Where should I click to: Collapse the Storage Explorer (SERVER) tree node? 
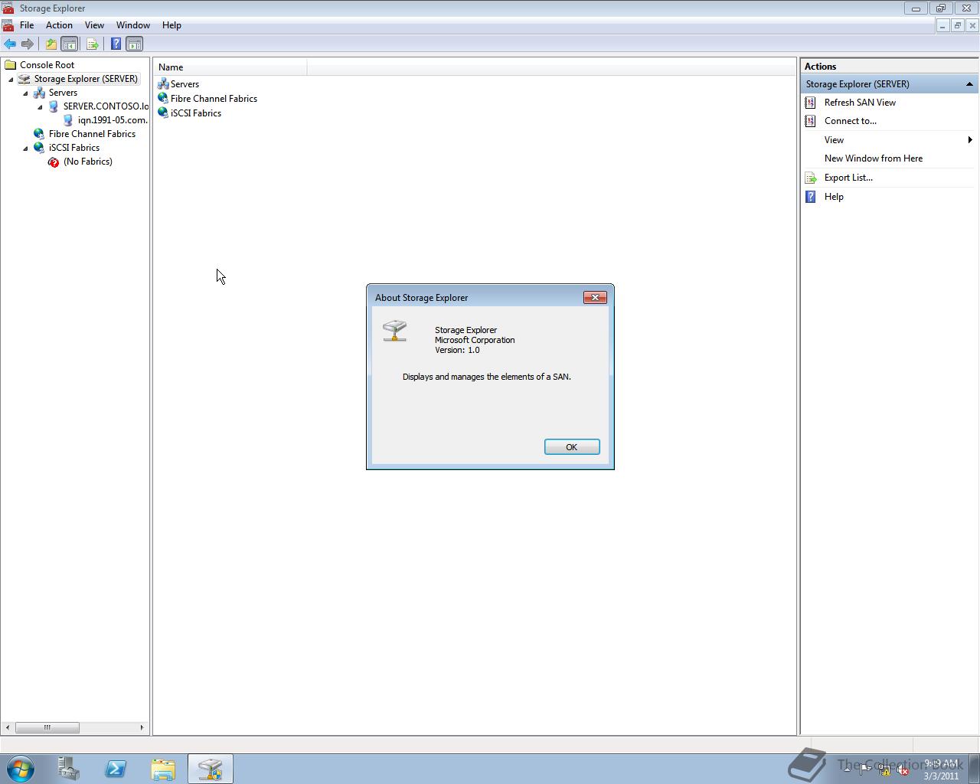tap(11, 80)
